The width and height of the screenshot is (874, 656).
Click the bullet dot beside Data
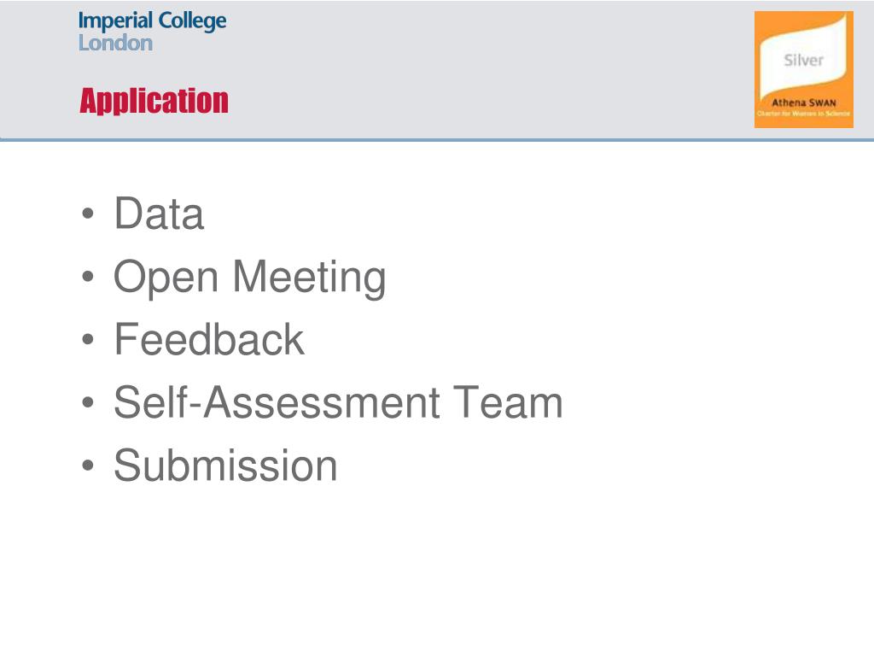(88, 214)
